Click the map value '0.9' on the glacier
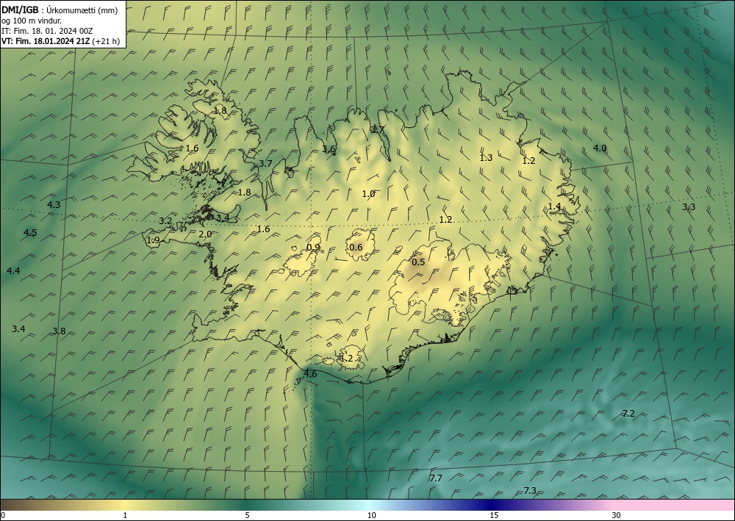Viewport: 735px width, 521px height. [313, 248]
